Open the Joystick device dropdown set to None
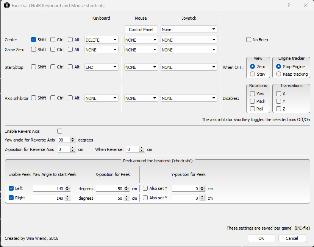The image size is (314, 247). pos(189,30)
